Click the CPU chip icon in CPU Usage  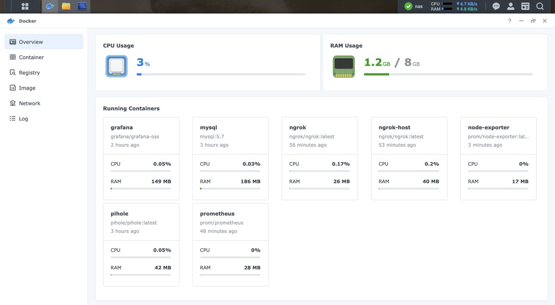[117, 66]
